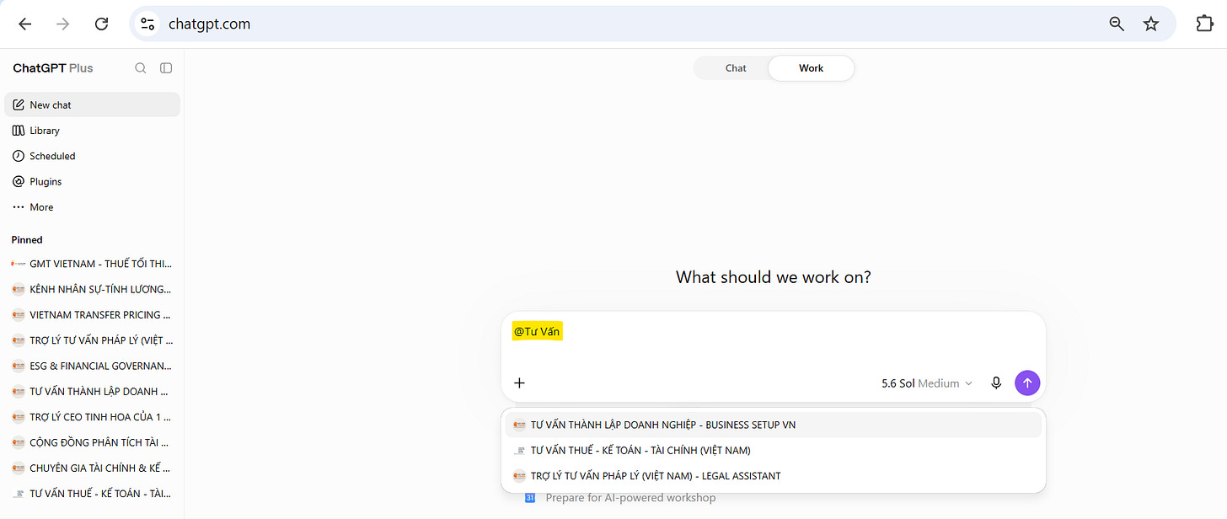The image size is (1227, 519).
Task: Bookmark this page with the star icon
Action: pyautogui.click(x=1151, y=24)
